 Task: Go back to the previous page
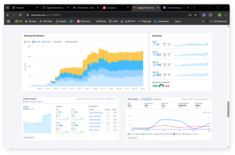click(8, 15)
